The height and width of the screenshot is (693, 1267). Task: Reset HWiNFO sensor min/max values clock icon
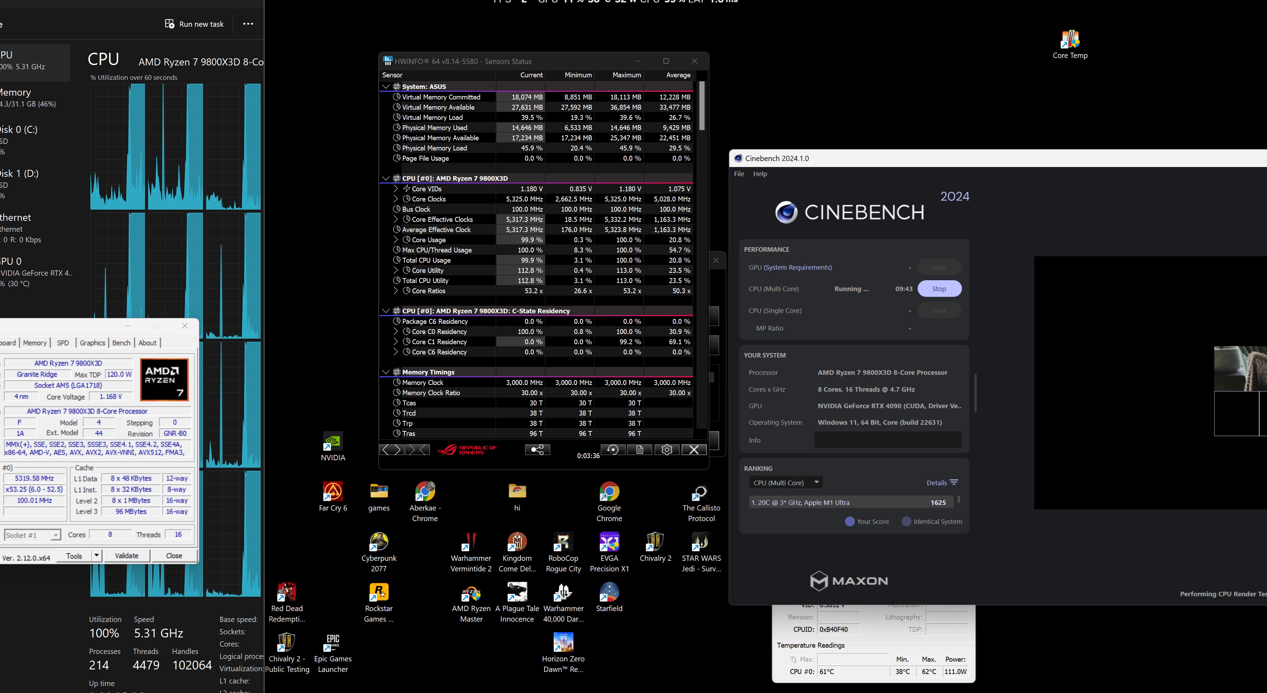point(613,450)
